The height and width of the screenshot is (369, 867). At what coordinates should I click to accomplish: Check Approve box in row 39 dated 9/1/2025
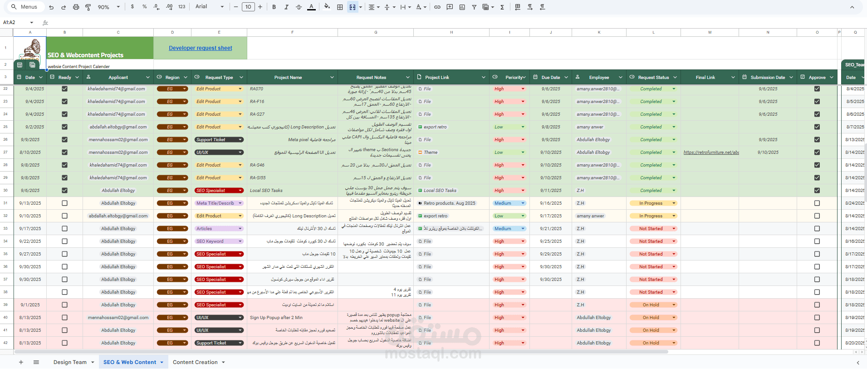tap(817, 305)
